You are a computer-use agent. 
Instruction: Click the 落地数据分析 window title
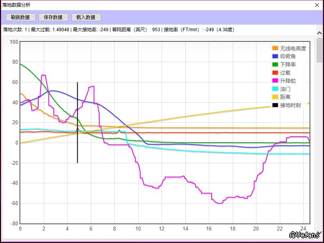[x=16, y=5]
